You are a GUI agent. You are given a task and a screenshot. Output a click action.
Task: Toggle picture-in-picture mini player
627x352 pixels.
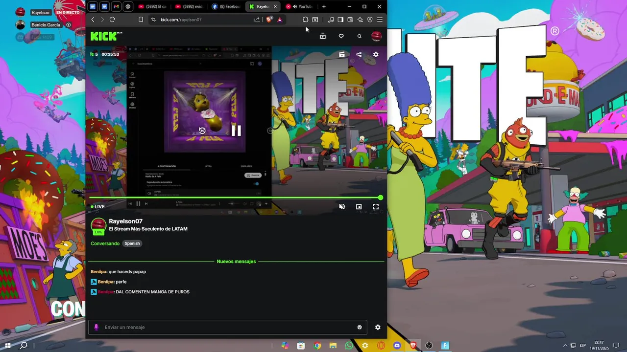tap(359, 206)
